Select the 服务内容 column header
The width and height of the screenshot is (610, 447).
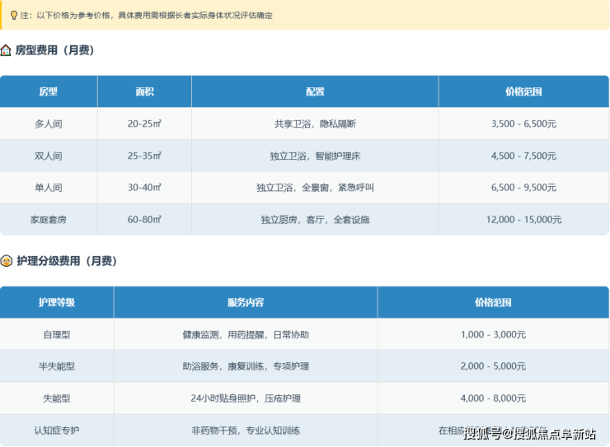pyautogui.click(x=246, y=302)
